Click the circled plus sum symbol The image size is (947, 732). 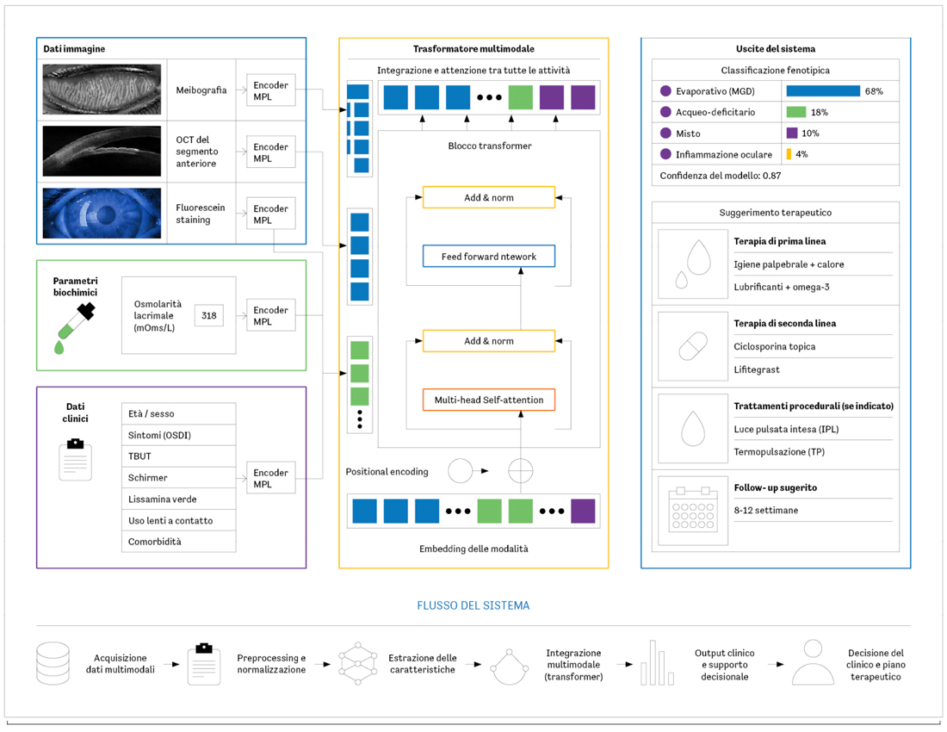coord(521,470)
